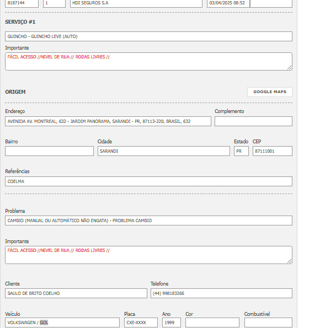Click the Placa field with CXE-XXXX
This screenshot has width=336, height=328.
pyautogui.click(x=141, y=322)
